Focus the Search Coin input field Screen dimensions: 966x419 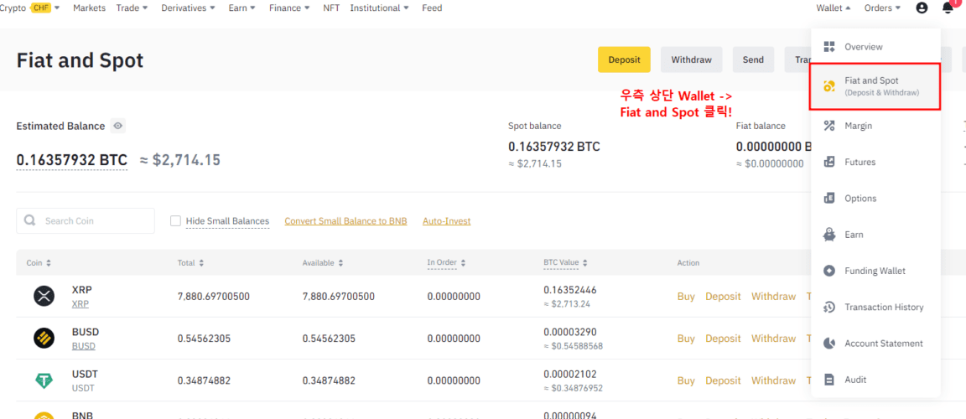(x=86, y=221)
